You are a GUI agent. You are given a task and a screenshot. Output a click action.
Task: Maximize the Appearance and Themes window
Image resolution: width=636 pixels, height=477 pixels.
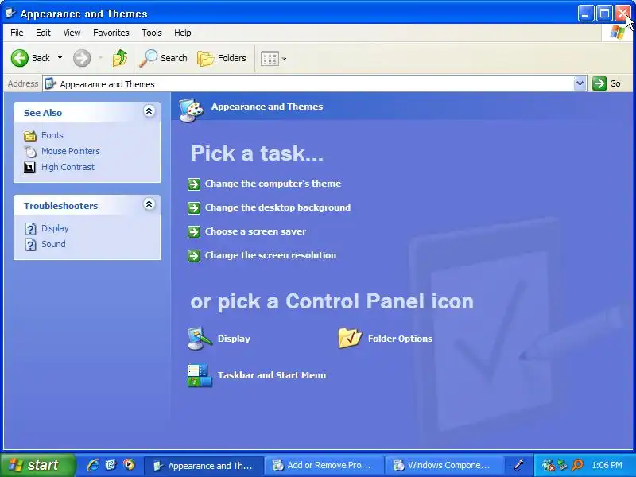604,14
